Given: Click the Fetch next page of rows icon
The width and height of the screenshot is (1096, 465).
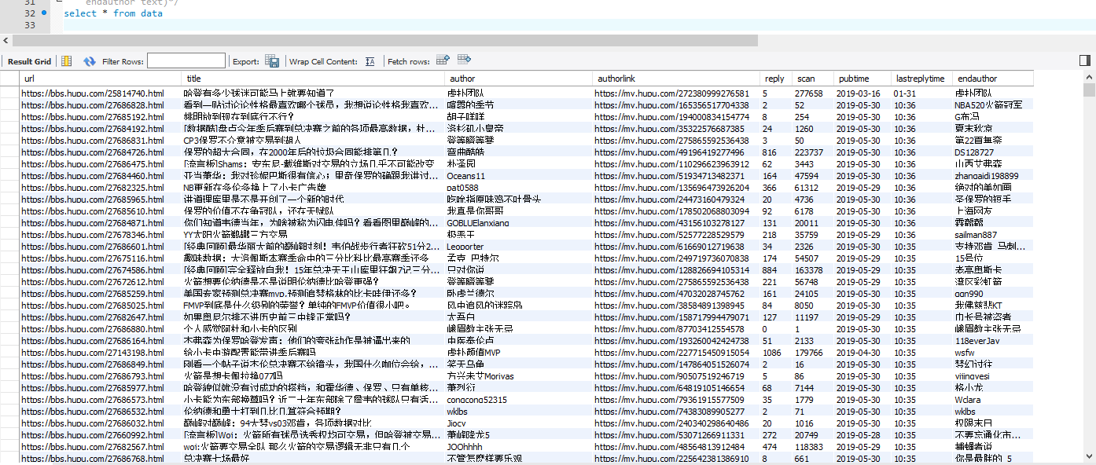Looking at the screenshot, I should point(443,60).
